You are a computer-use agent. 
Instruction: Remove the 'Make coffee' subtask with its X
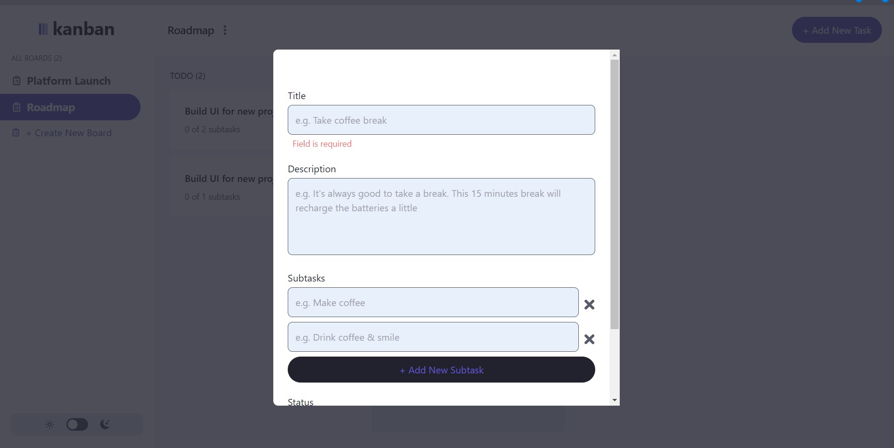pos(589,305)
